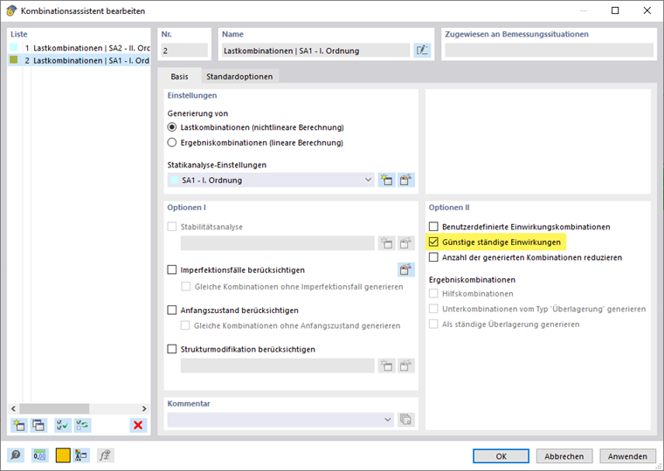This screenshot has width=664, height=471.
Task: Open Statikanalyse-Einstellungen dropdown SA1 - I. Ordnung
Action: click(x=271, y=180)
